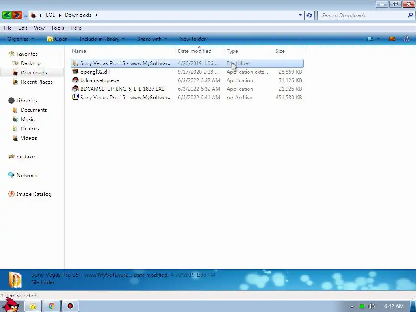
Task: Create a New folder
Action: point(193,39)
